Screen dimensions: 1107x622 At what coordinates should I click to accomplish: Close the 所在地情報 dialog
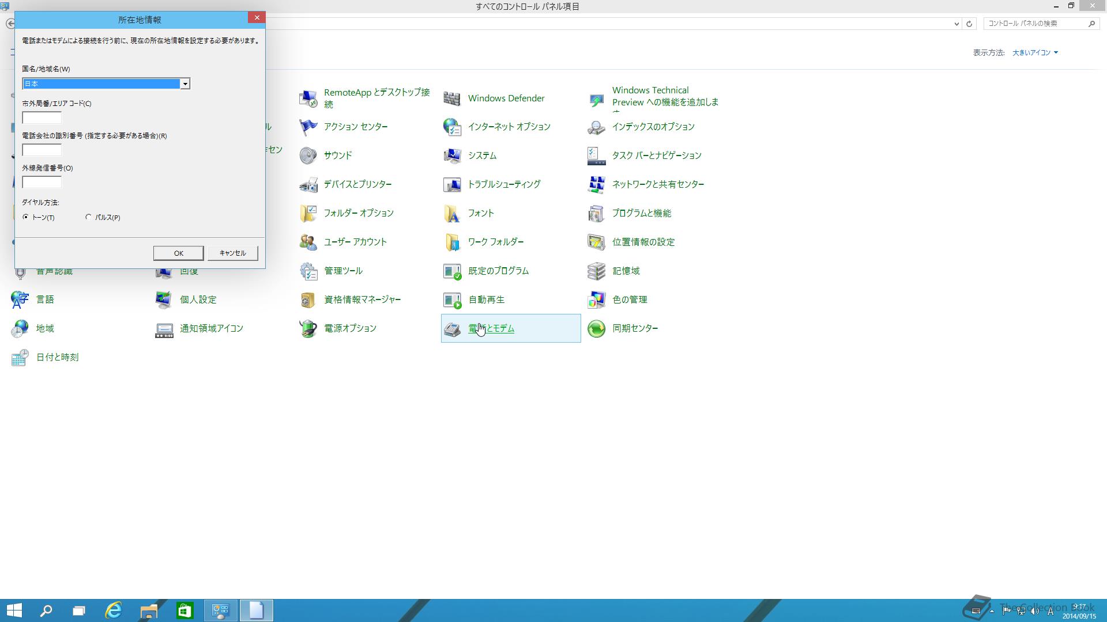coord(257,18)
